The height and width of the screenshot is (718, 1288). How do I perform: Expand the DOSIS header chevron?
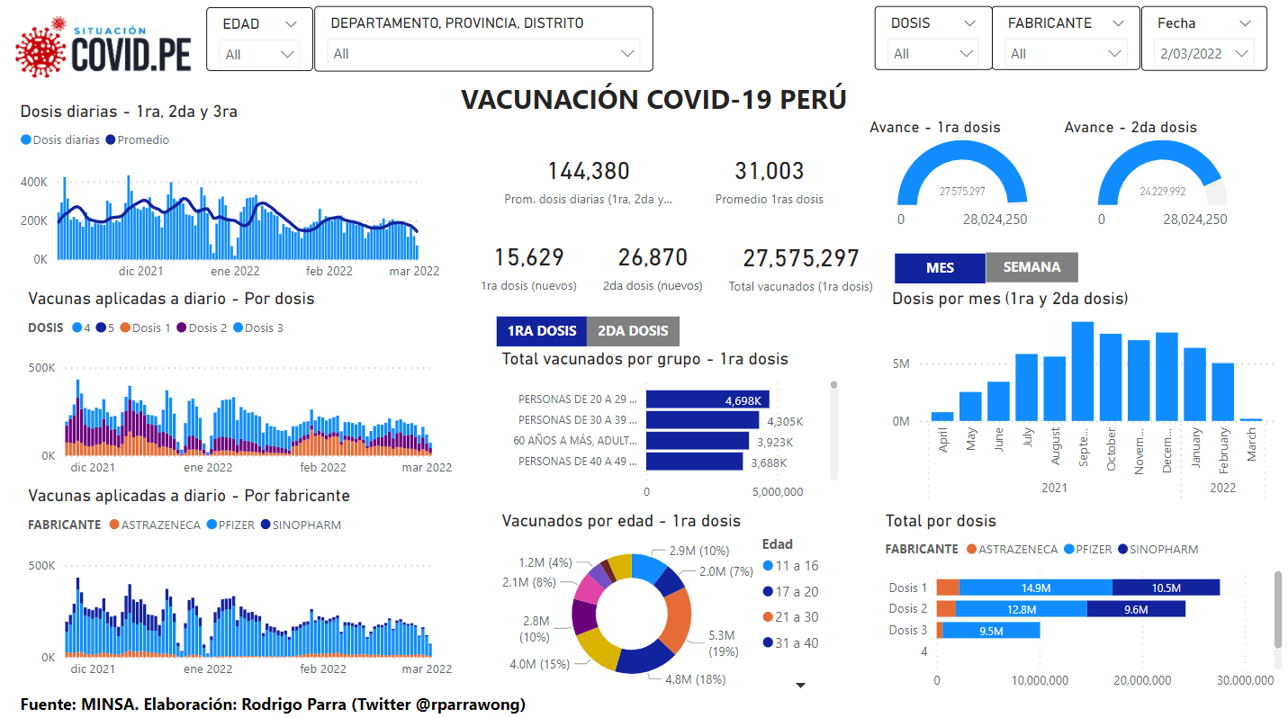pyautogui.click(x=969, y=24)
